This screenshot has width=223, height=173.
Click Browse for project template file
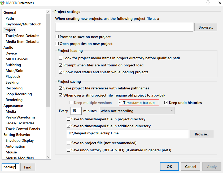205,27
